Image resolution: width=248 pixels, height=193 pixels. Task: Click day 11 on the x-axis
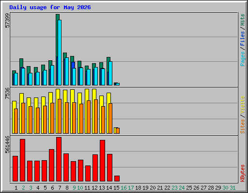click(x=87, y=188)
